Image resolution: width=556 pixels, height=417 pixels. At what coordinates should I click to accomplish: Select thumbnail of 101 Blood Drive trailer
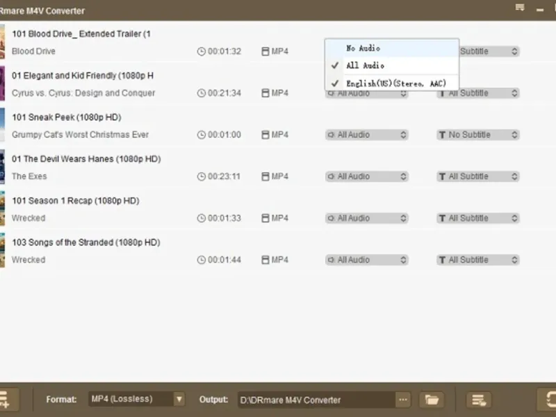click(x=2, y=42)
